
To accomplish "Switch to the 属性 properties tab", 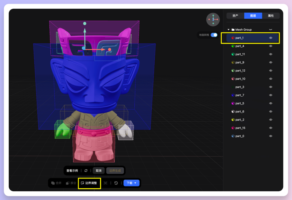I will pos(271,16).
